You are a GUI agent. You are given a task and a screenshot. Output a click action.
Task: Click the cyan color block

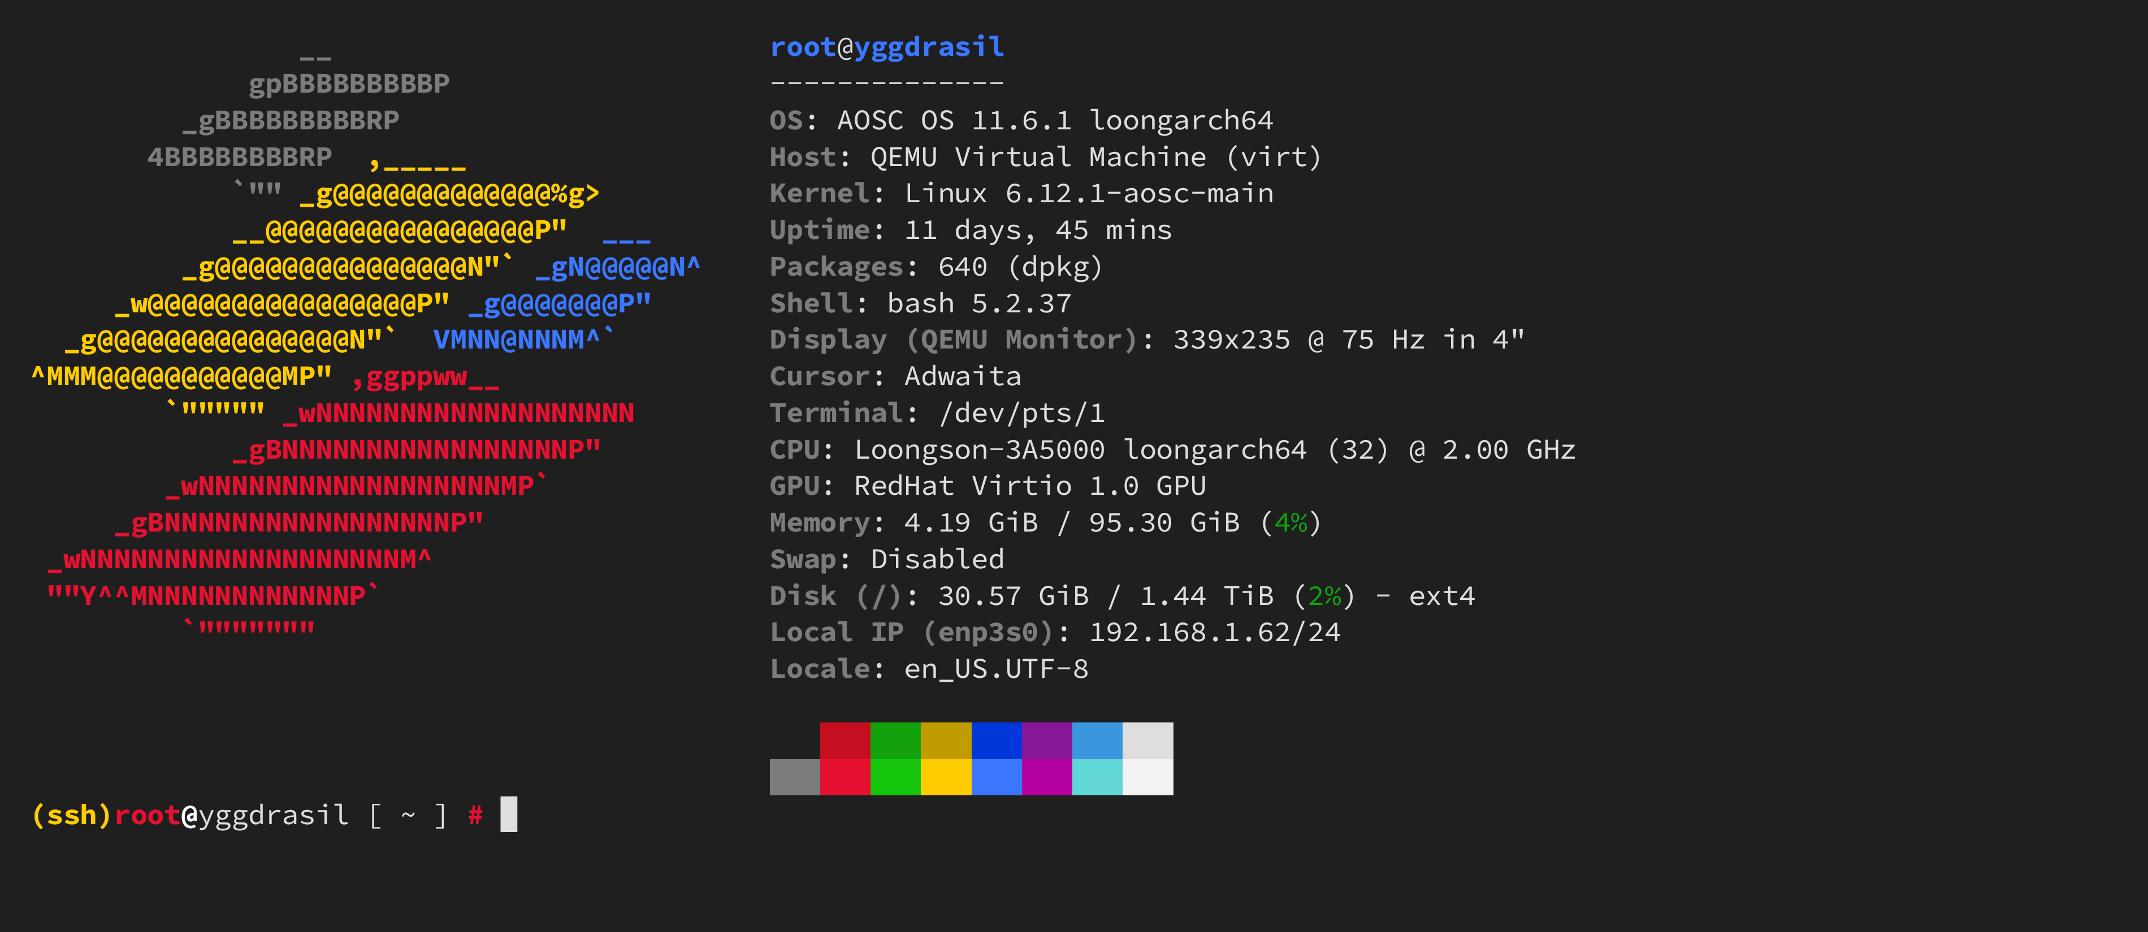click(1097, 776)
